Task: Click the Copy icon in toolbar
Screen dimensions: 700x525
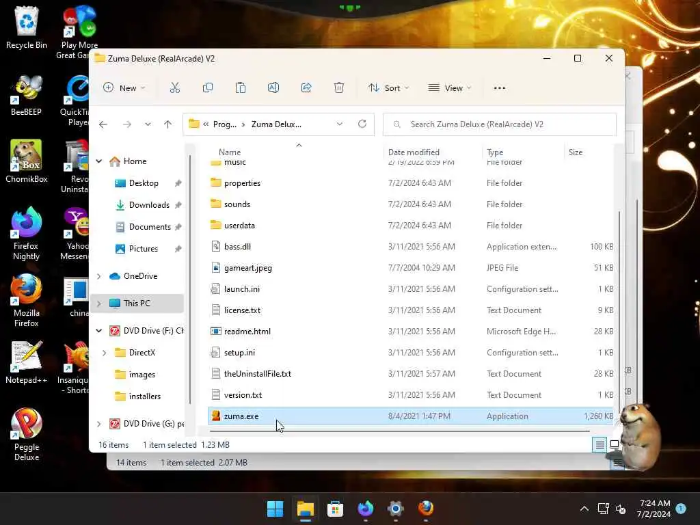Action: pyautogui.click(x=208, y=88)
